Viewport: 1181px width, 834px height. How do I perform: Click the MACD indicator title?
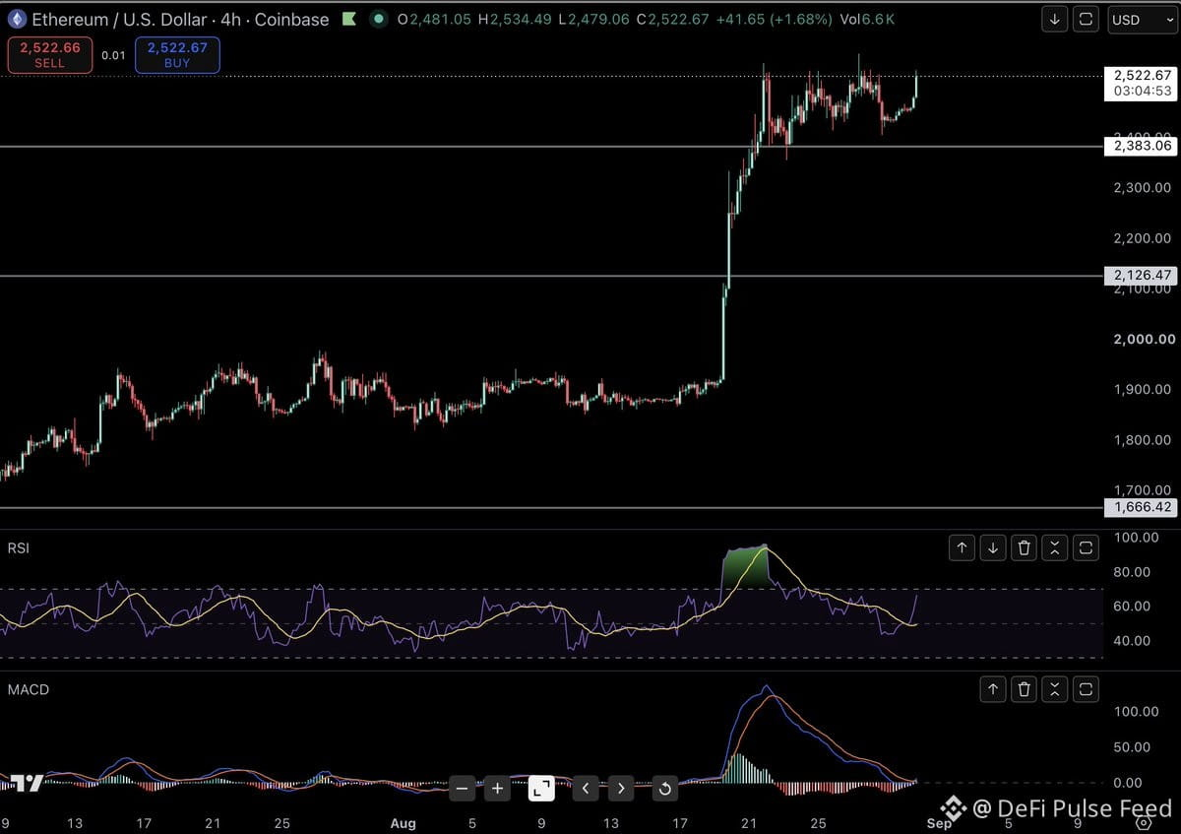pos(28,689)
